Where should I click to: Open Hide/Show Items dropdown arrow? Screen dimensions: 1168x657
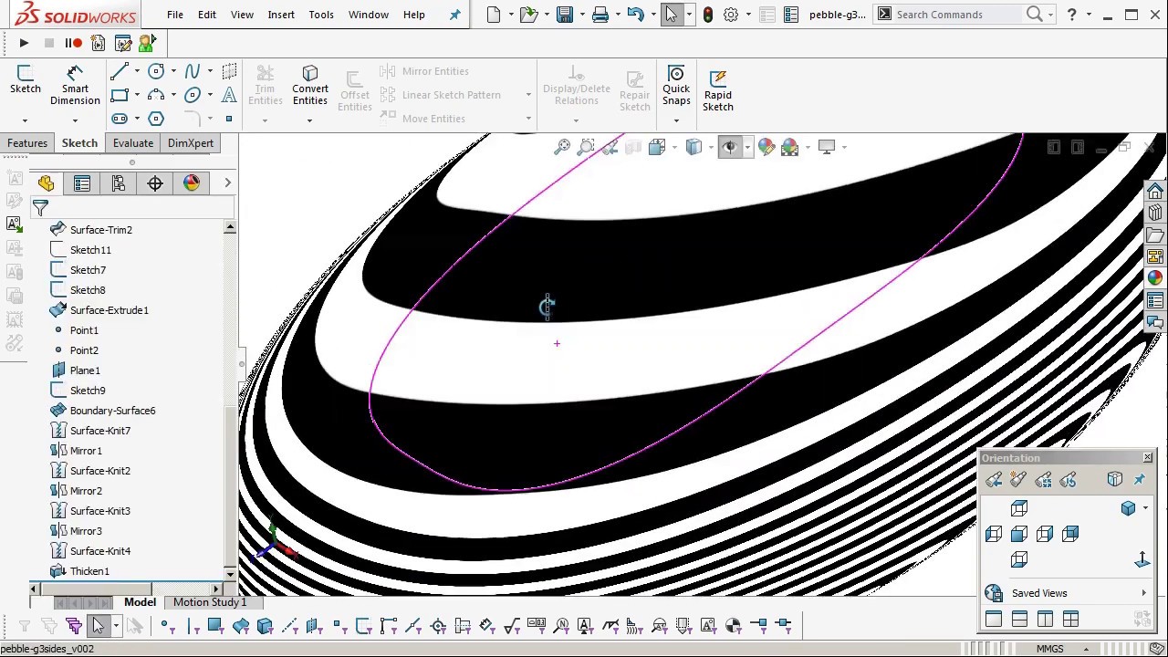tap(747, 147)
